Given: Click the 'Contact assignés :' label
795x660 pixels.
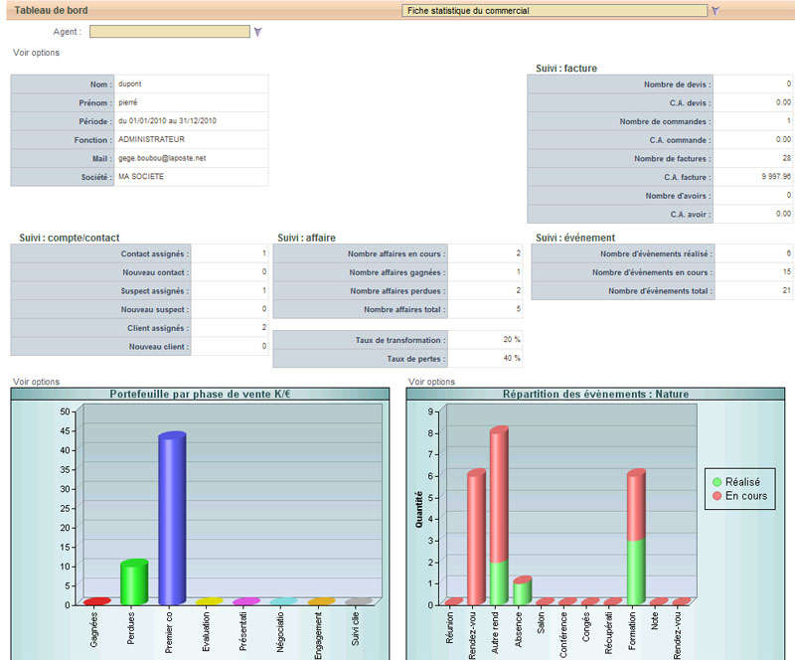Looking at the screenshot, I should pos(155,253).
